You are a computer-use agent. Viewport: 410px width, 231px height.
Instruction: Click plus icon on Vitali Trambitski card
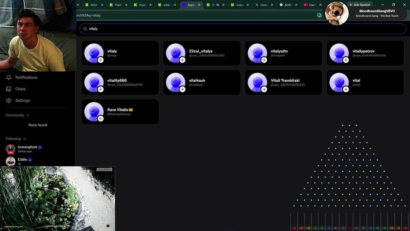coord(264,89)
